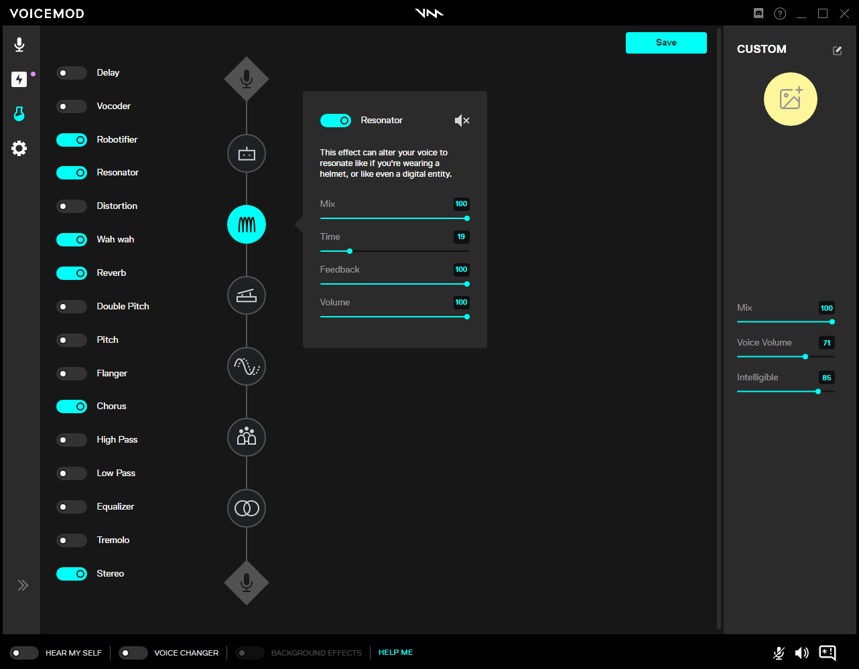
Task: Open the Voicelab flask icon
Action: click(x=19, y=112)
